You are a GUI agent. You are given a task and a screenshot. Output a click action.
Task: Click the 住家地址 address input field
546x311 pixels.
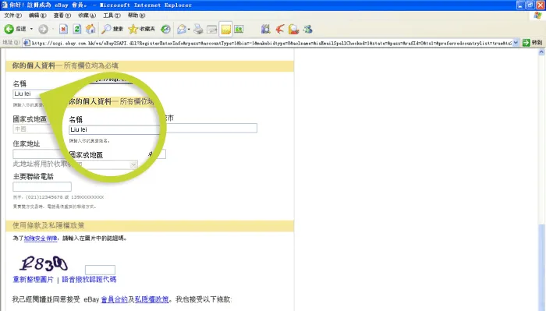click(x=38, y=154)
